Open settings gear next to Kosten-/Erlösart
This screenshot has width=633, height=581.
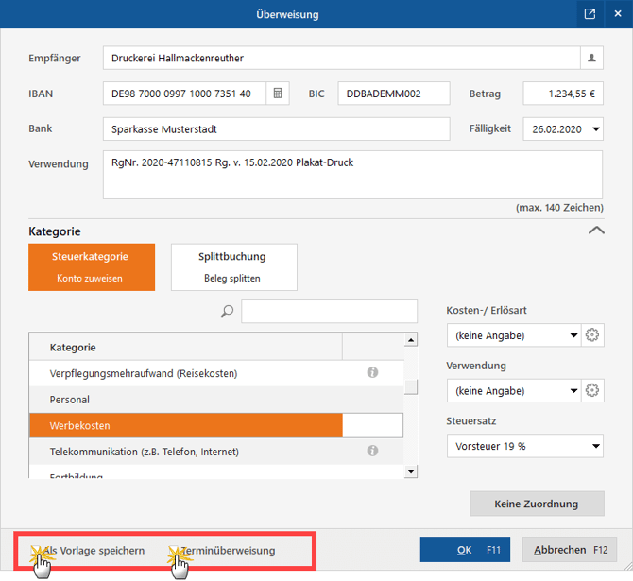[593, 335]
